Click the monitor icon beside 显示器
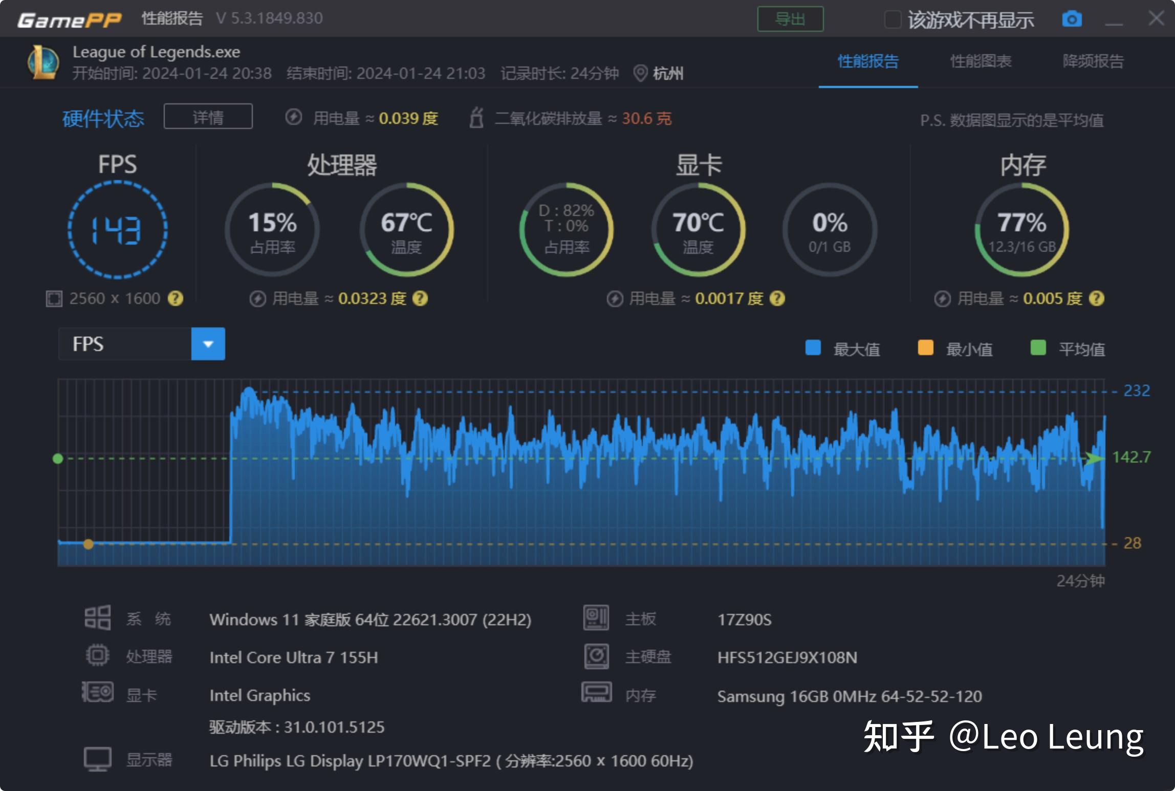Viewport: 1175px width, 791px height. pyautogui.click(x=97, y=759)
